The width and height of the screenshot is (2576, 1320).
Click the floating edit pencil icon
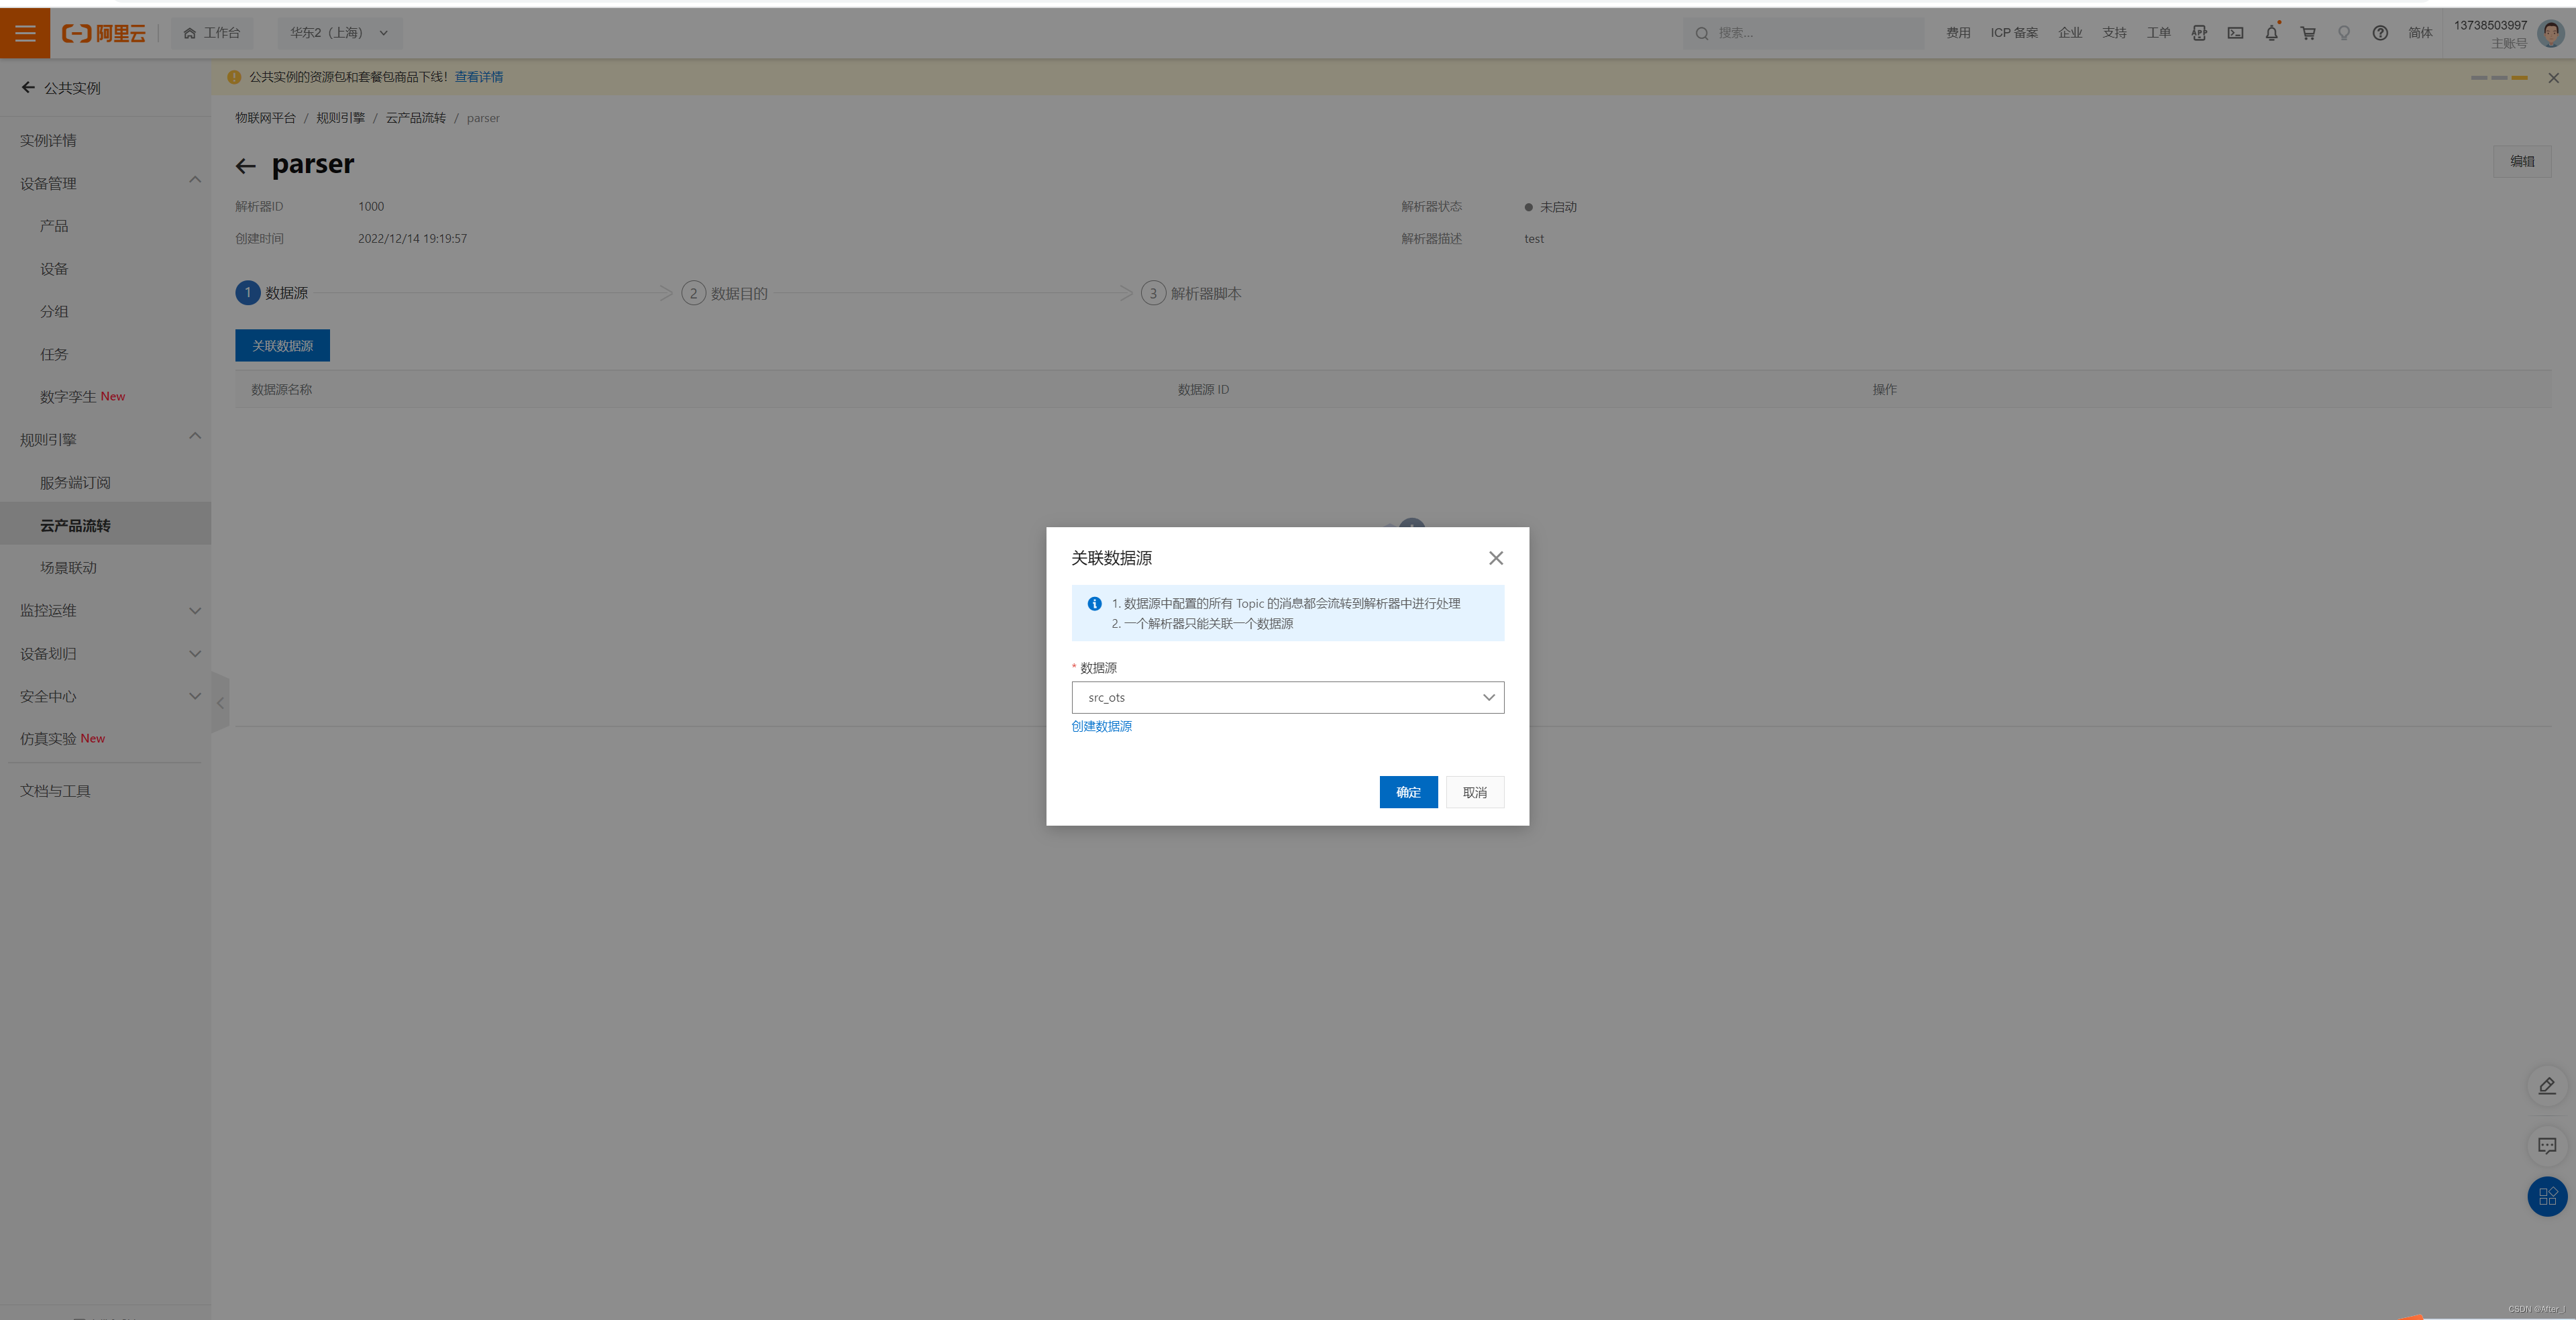coord(2547,1086)
